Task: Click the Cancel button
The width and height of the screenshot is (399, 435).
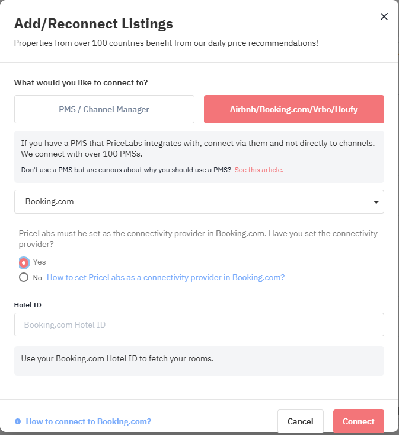Action: 301,421
